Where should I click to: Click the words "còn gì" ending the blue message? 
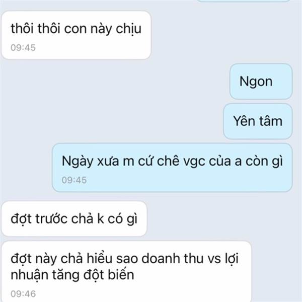point(264,161)
